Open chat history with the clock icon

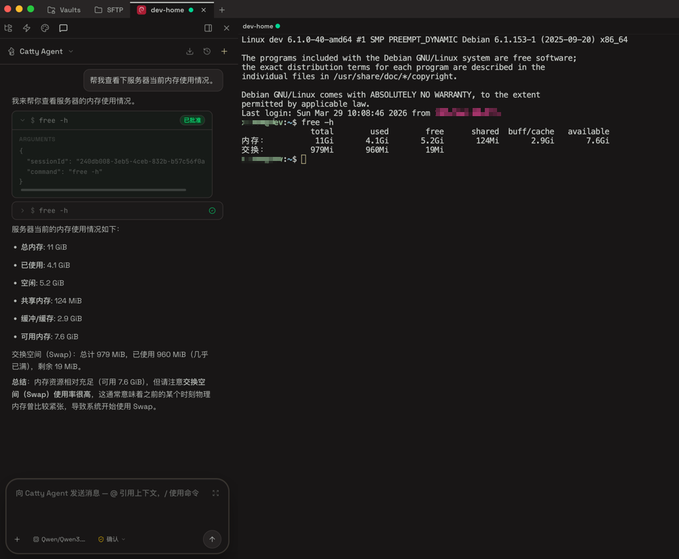[207, 51]
